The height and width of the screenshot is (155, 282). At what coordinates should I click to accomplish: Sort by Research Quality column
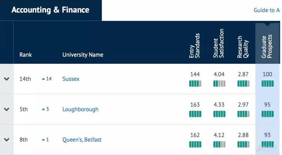243,47
